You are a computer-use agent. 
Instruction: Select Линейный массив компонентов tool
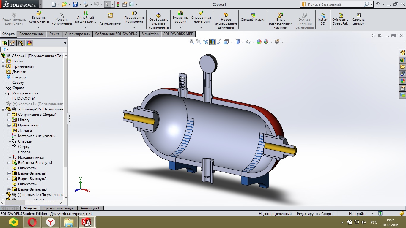coord(86,17)
